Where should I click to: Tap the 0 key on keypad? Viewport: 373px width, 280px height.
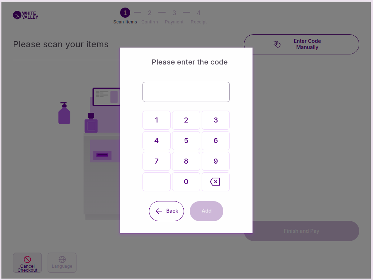(x=186, y=182)
